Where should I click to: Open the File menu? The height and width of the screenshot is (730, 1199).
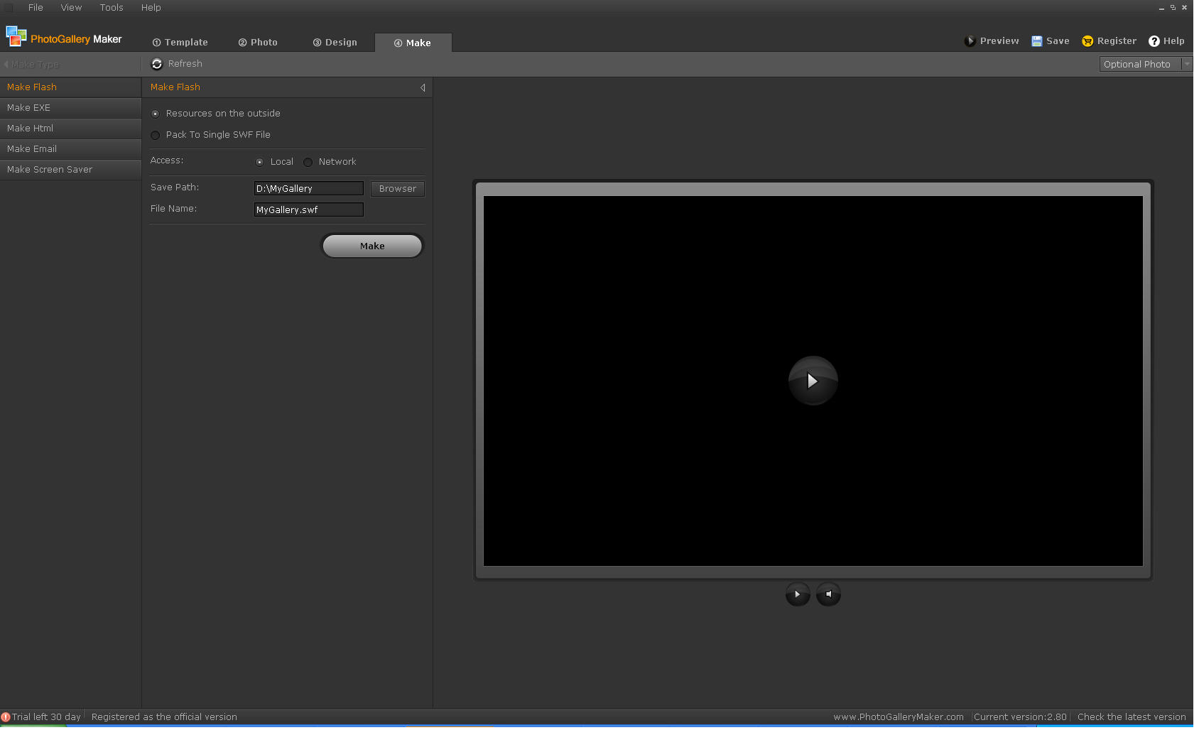click(36, 7)
